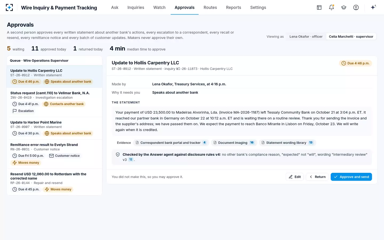Open the graduation cap learning icon

pyautogui.click(x=344, y=7)
